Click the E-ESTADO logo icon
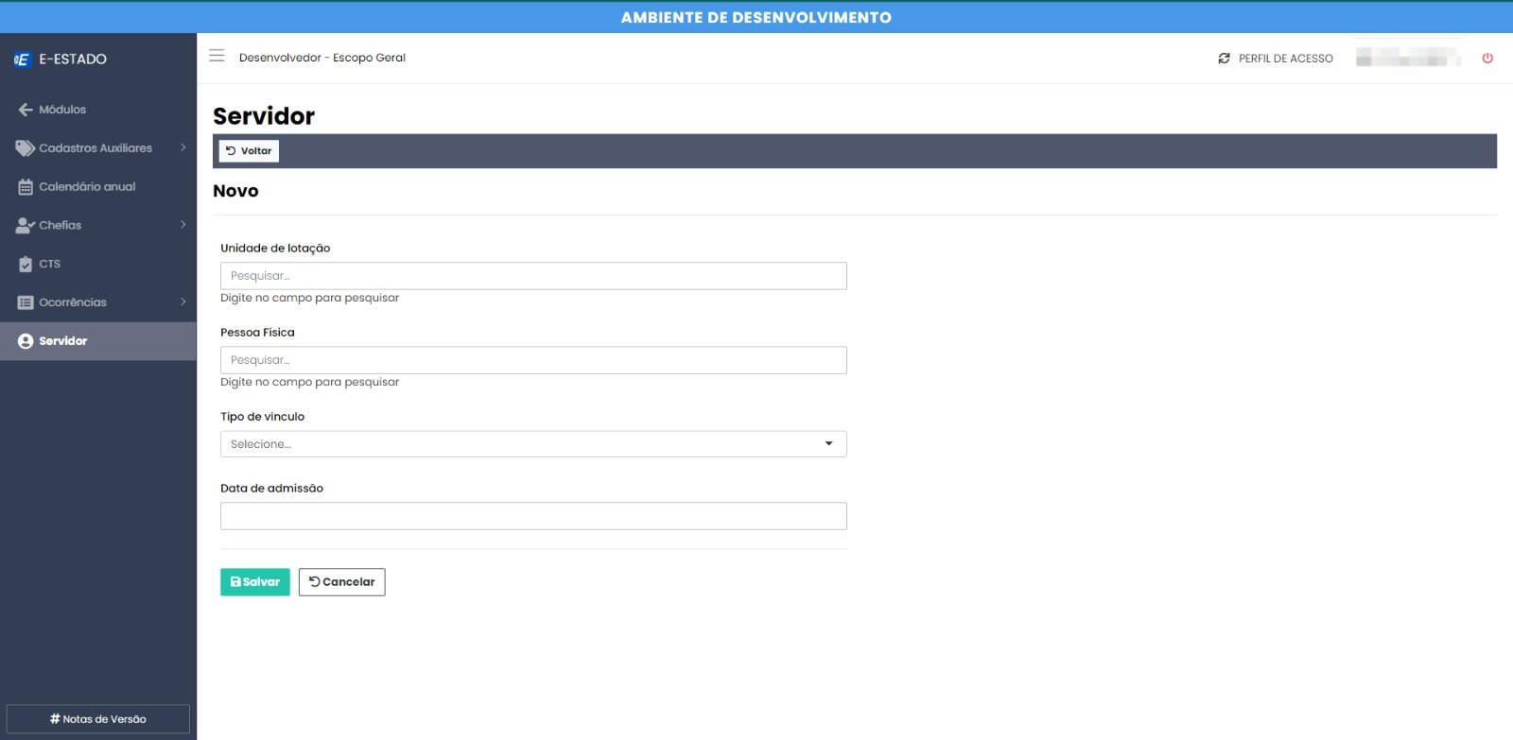 [x=22, y=60]
